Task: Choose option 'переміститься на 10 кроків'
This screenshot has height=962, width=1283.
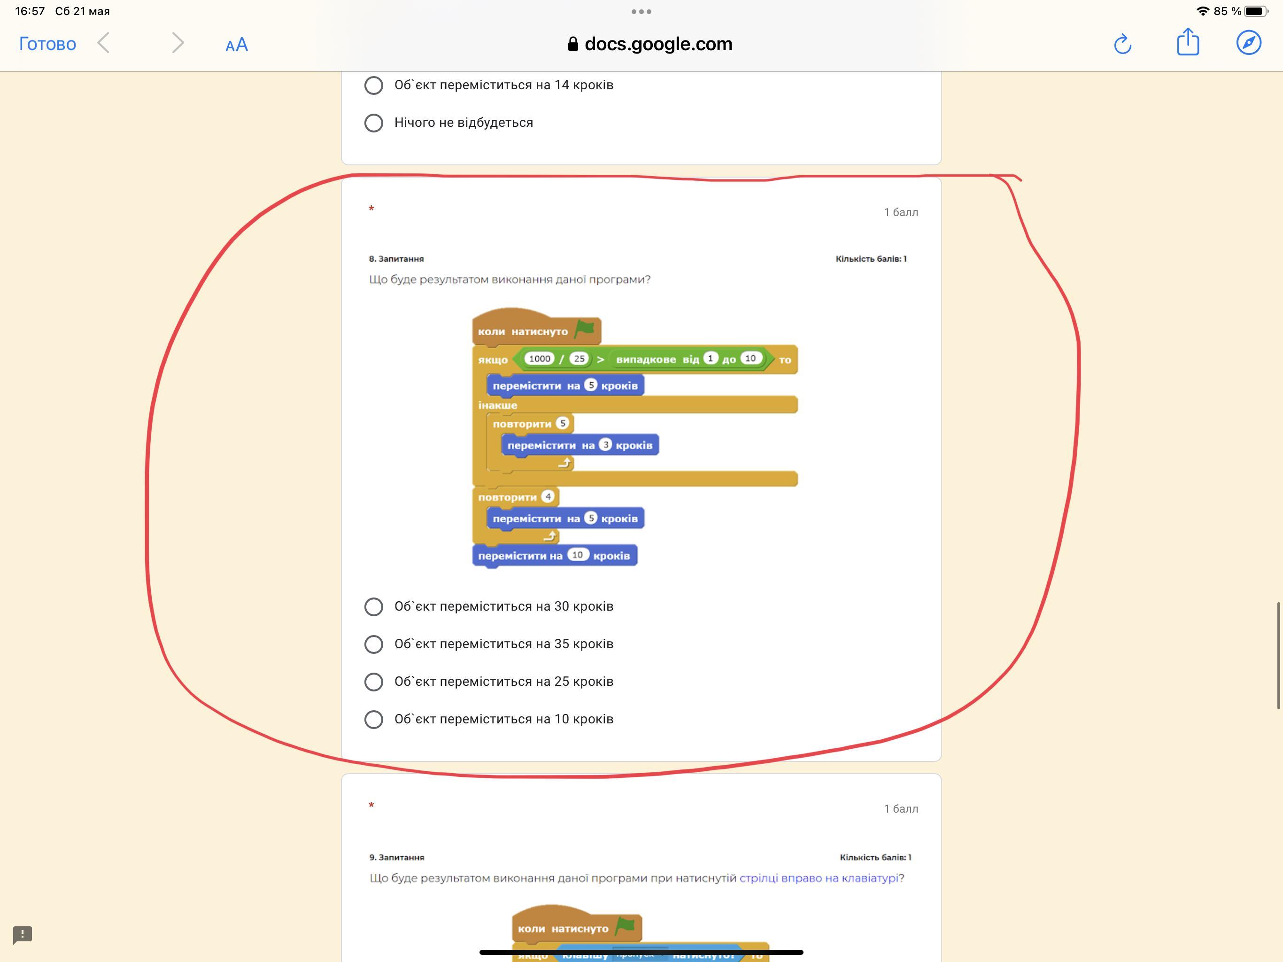Action: pos(373,720)
